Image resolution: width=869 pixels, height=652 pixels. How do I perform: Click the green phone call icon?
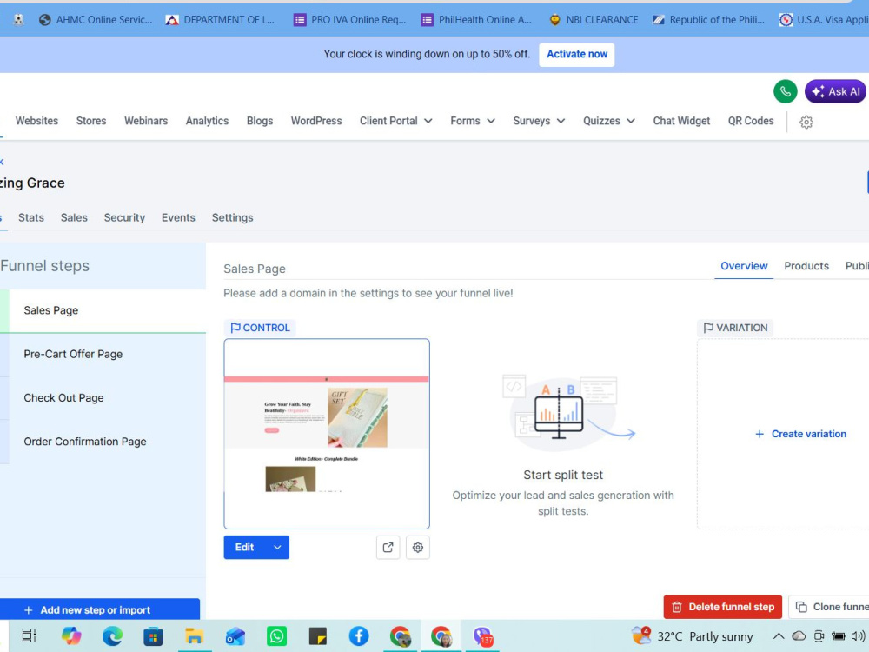tap(785, 91)
